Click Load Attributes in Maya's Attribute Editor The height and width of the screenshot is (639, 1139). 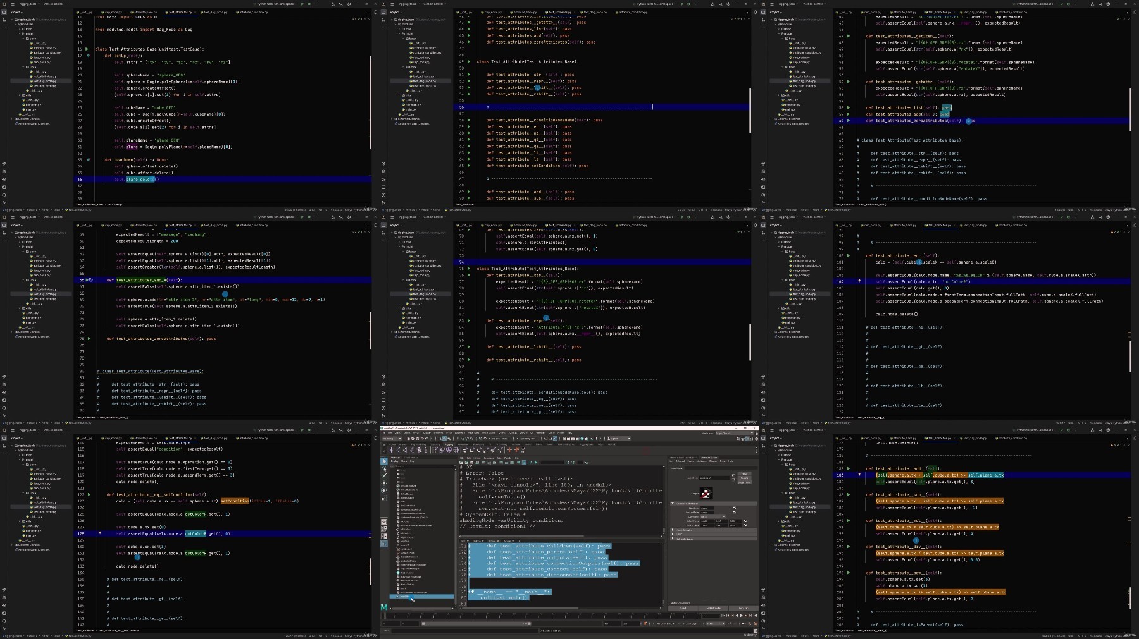coord(713,608)
